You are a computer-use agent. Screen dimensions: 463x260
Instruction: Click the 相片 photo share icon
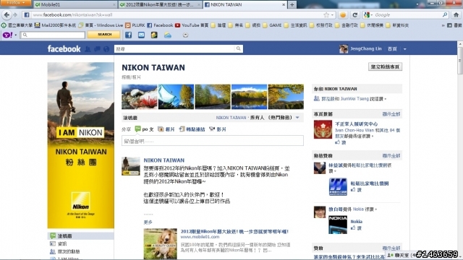(x=161, y=129)
